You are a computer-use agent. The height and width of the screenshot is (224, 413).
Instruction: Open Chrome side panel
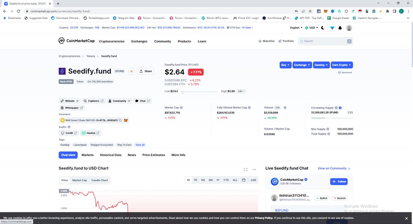pos(395,11)
